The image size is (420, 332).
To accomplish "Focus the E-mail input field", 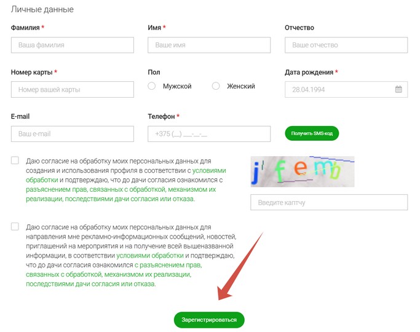I will click(x=73, y=134).
